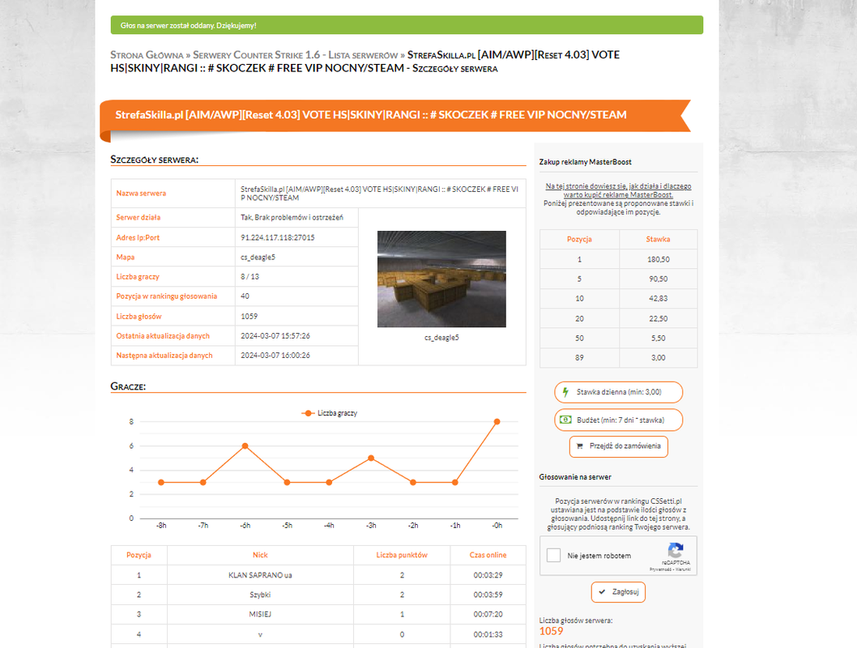The height and width of the screenshot is (648, 857).
Task: Focus the Stawka dzienna input field
Action: (x=619, y=392)
